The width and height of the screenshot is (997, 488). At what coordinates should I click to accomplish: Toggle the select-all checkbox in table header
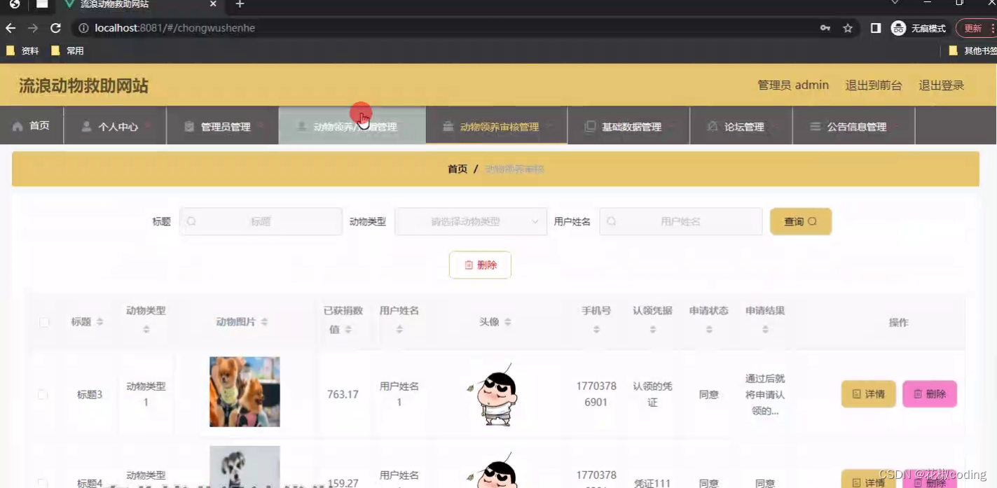pyautogui.click(x=44, y=323)
